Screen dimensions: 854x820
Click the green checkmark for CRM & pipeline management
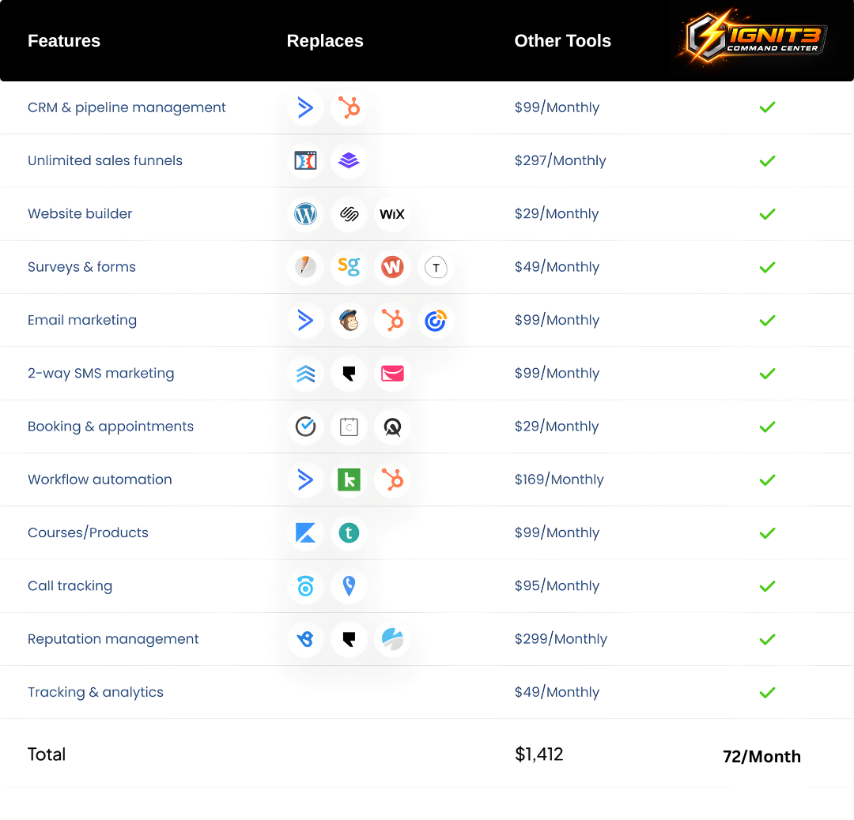pos(767,107)
